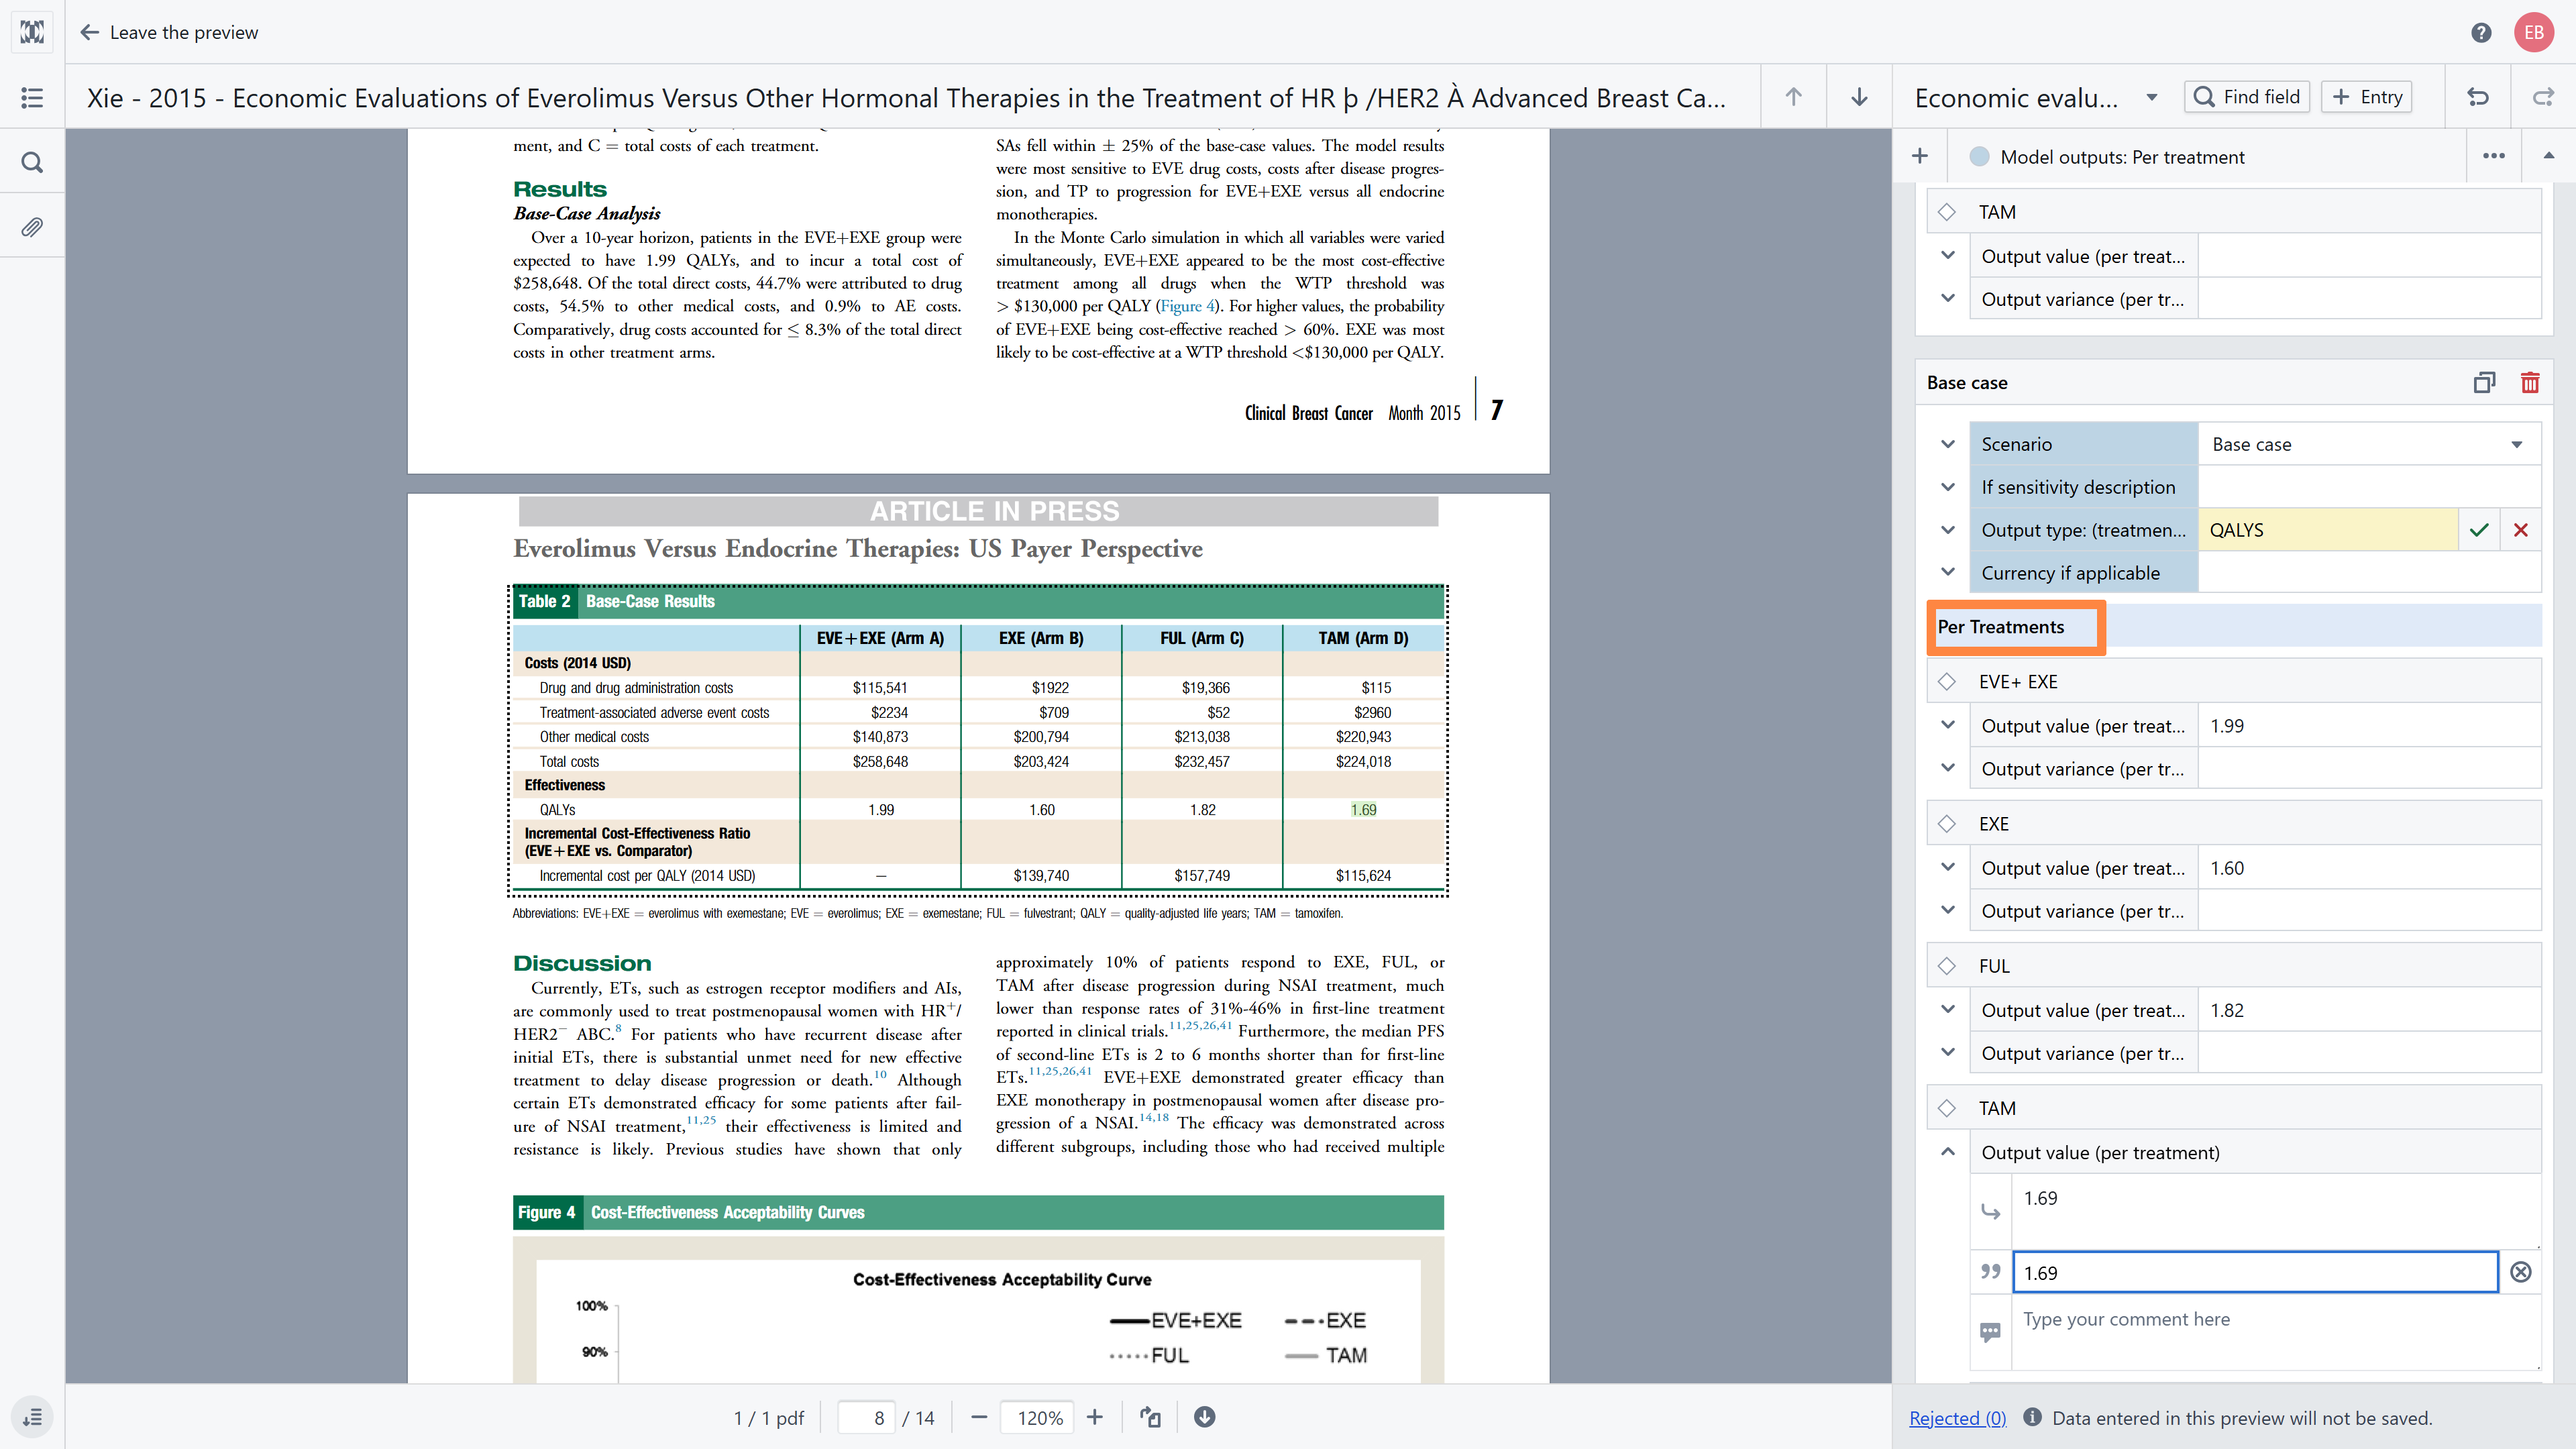Click the rotate page icon
The image size is (2576, 1449).
[x=1151, y=1417]
